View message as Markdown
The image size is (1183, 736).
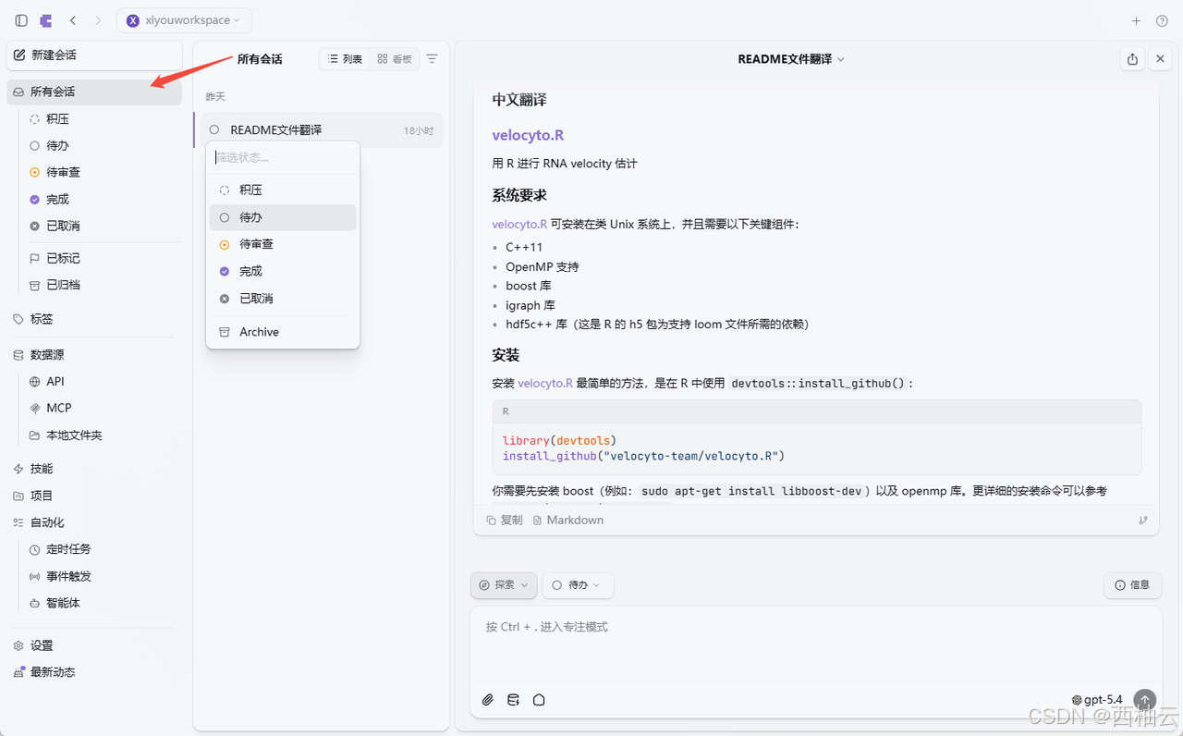click(x=568, y=520)
